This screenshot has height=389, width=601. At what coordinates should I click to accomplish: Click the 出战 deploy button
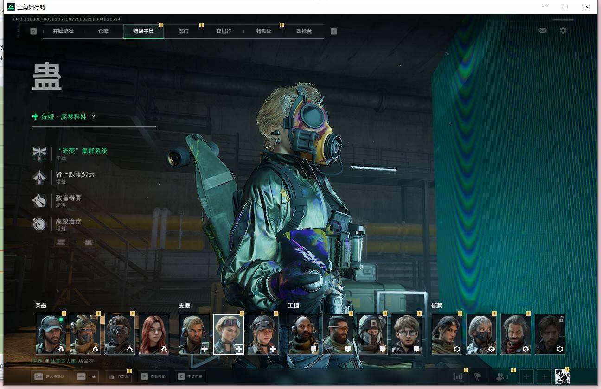pyautogui.click(x=87, y=376)
